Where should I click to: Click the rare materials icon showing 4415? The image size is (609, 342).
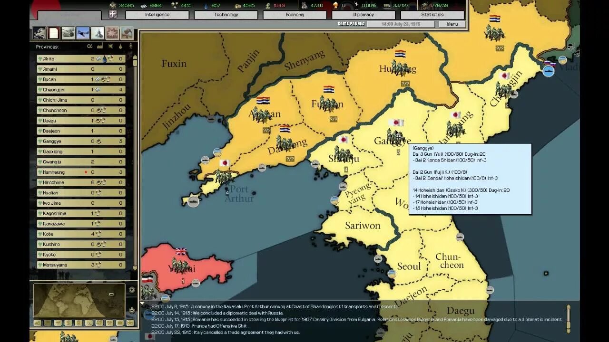(x=174, y=5)
